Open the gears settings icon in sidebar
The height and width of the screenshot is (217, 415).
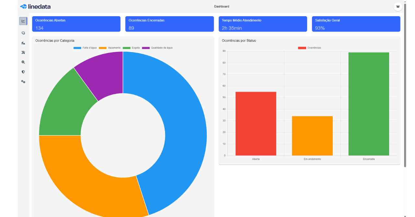point(23,82)
